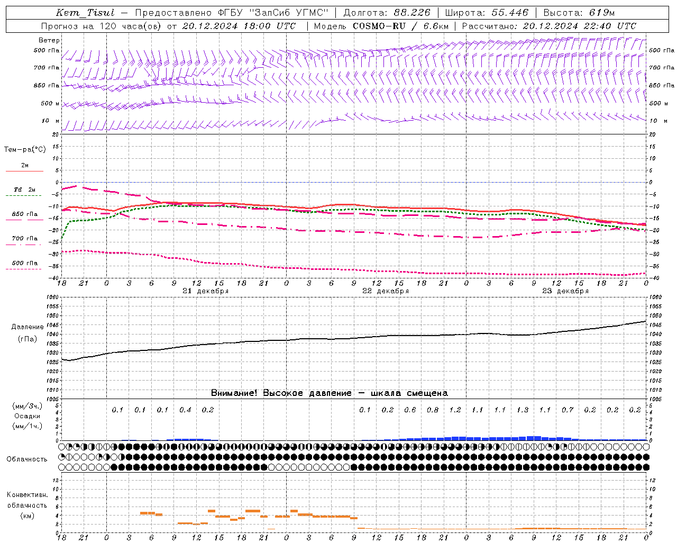Click the 0.6 precipitation value
The image size is (677, 542).
point(410,410)
